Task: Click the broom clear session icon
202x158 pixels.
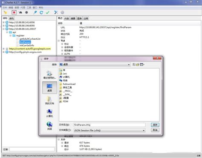Action: 6,12
